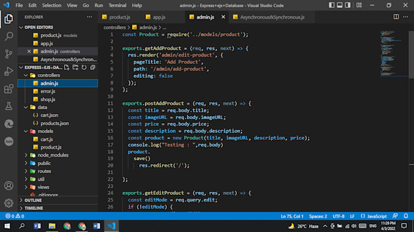Collapse the EXPRESS+EJS+DA project section

click(21, 67)
